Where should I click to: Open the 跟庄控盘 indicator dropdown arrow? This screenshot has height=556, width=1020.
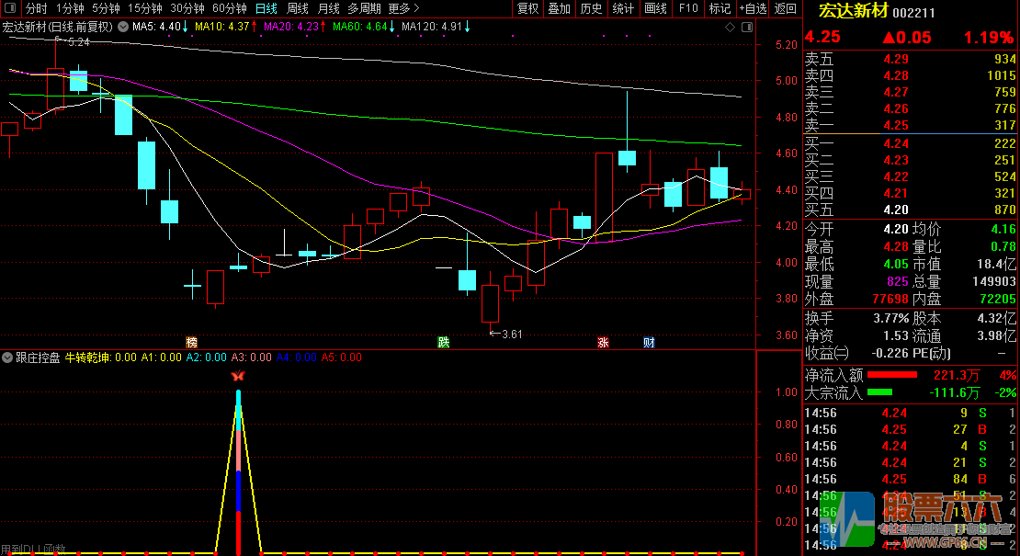click(x=7, y=357)
